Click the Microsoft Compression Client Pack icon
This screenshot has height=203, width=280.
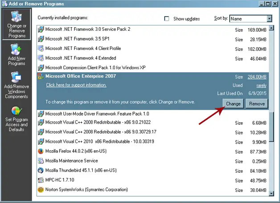[41, 68]
